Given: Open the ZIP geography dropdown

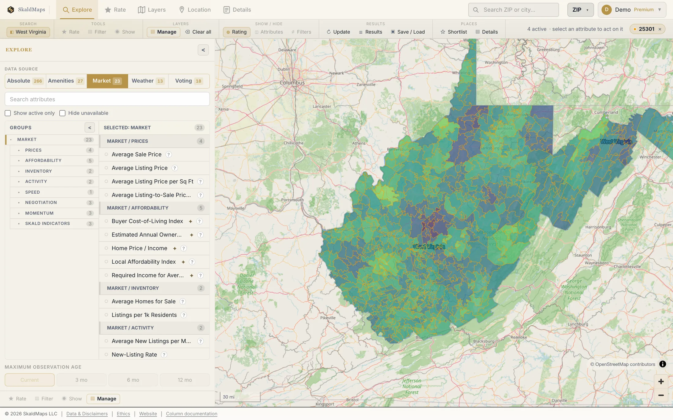Looking at the screenshot, I should pyautogui.click(x=580, y=10).
